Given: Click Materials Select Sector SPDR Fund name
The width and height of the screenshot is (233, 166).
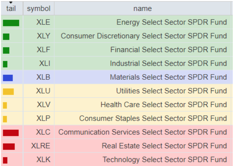Looking at the screenshot, I should click(168, 77).
